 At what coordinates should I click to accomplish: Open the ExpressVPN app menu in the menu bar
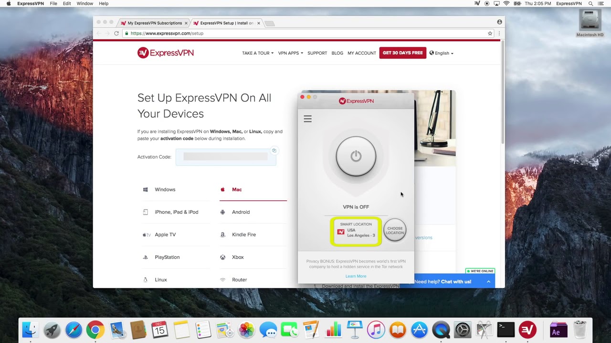click(31, 3)
